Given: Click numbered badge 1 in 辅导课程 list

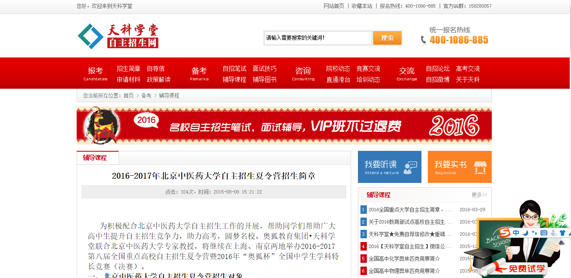Looking at the screenshot, I should [363, 210].
